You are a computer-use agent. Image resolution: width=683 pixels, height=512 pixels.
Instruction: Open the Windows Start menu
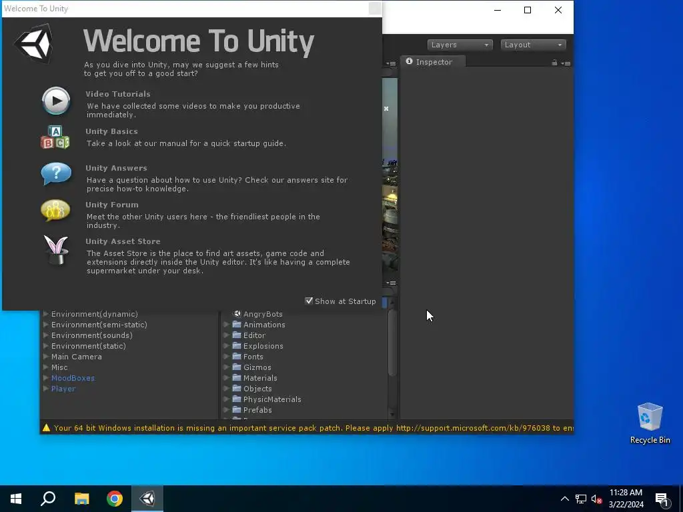coord(16,499)
